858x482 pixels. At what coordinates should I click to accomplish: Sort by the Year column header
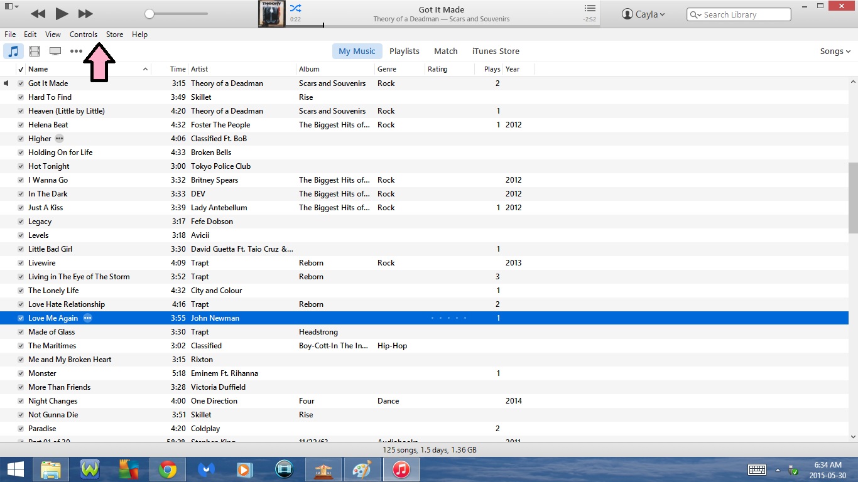518,69
